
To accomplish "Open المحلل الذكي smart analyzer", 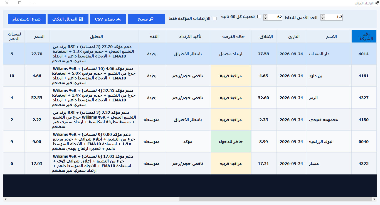I will tap(68, 19).
